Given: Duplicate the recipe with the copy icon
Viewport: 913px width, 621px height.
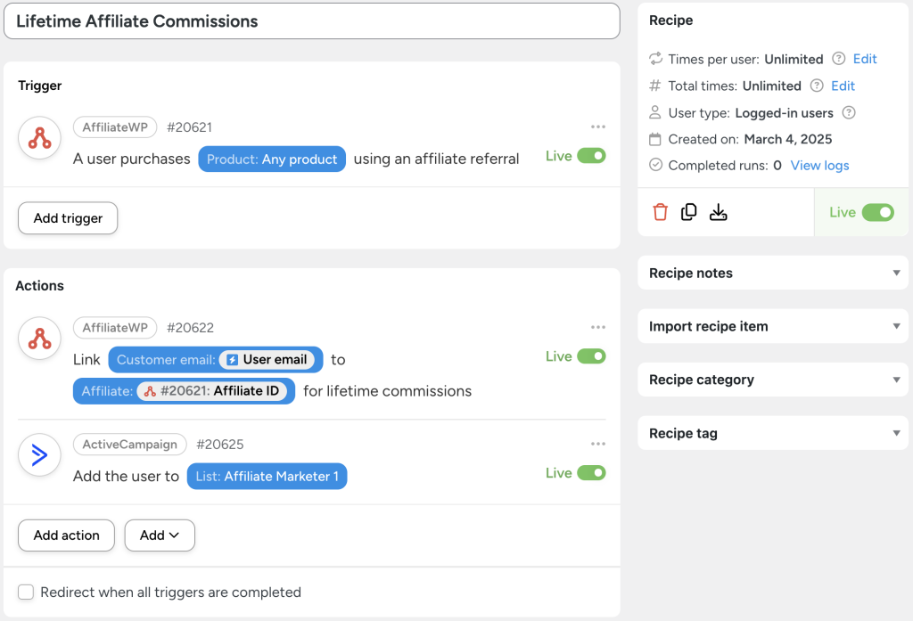Looking at the screenshot, I should [688, 212].
